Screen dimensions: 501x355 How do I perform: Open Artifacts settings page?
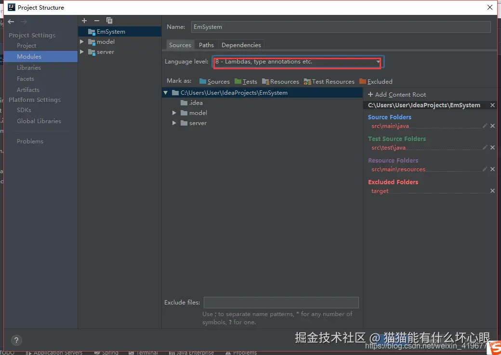point(28,90)
